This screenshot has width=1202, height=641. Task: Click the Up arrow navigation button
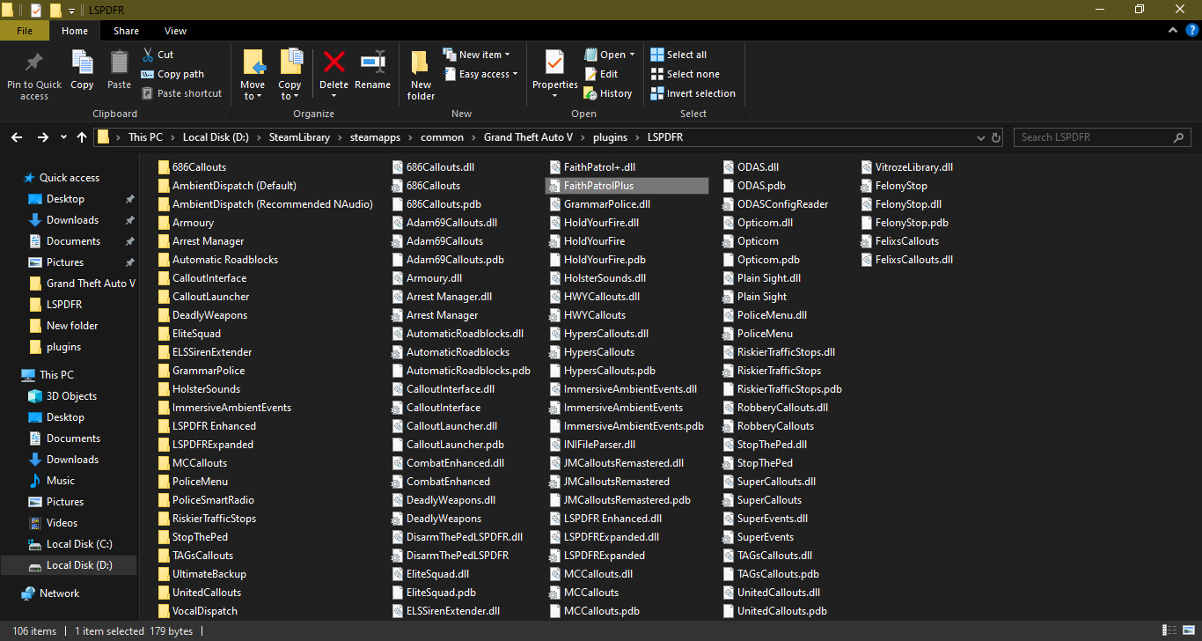point(82,137)
